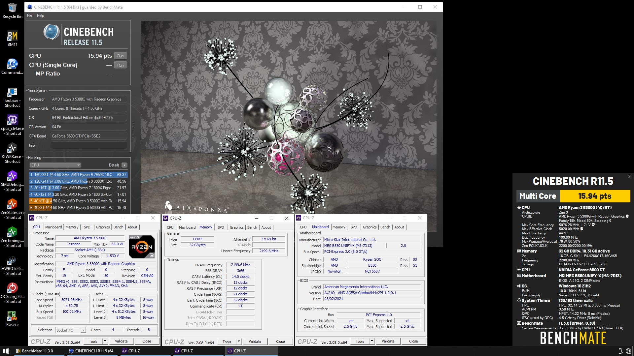Expand Tools dropdown arrow in right CPU-Z
The width and height of the screenshot is (634, 356).
click(372, 341)
